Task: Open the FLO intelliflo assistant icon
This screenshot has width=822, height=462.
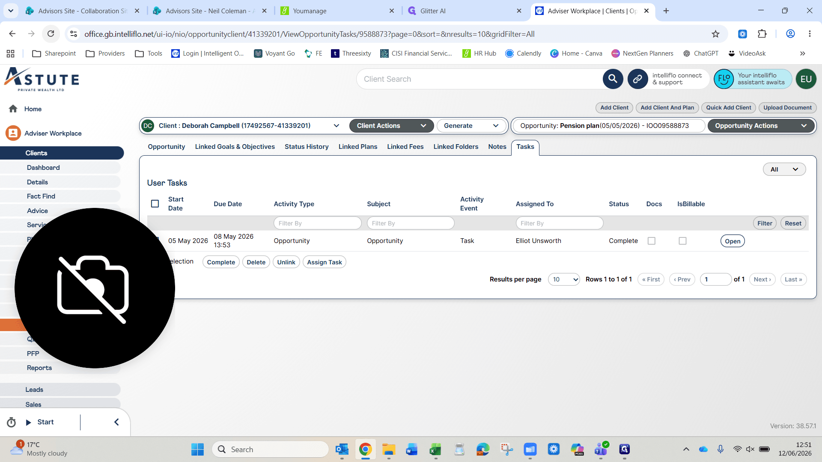Action: [724, 79]
